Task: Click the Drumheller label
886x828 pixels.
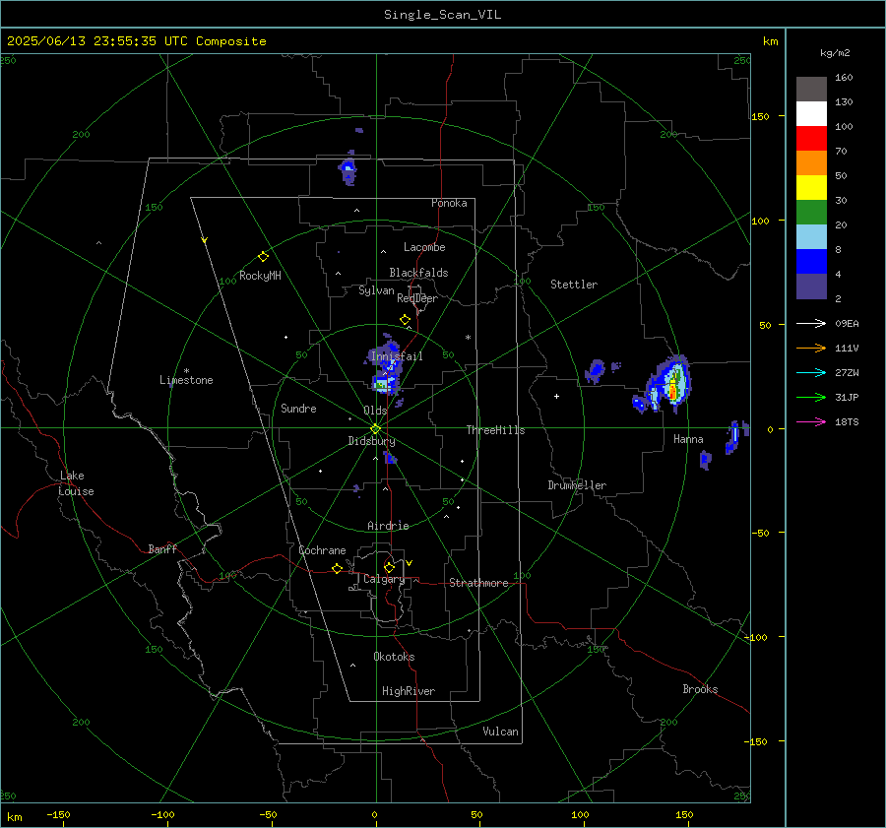Action: point(577,485)
